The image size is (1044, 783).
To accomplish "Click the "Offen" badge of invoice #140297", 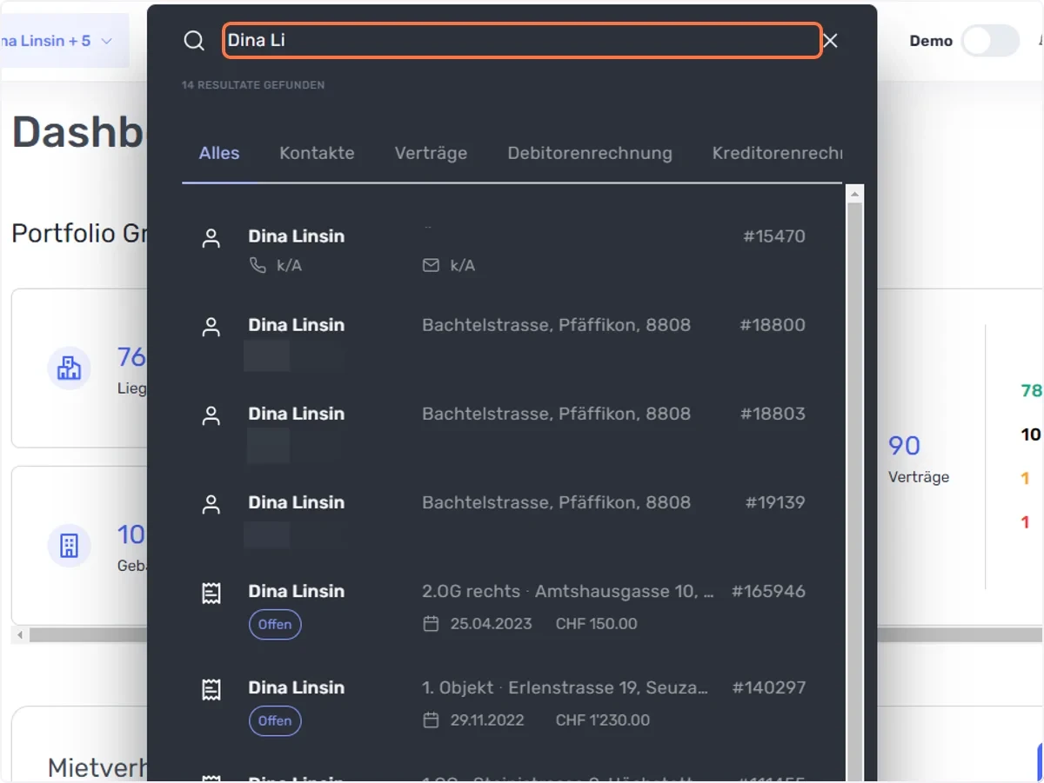I will click(275, 720).
